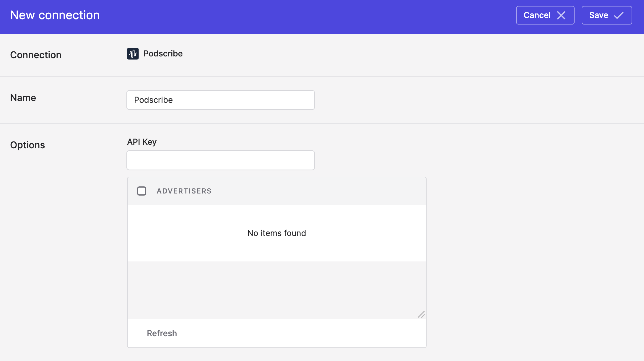Grab the resize handle of the advertisers list
Image resolution: width=644 pixels, height=361 pixels.
(421, 314)
